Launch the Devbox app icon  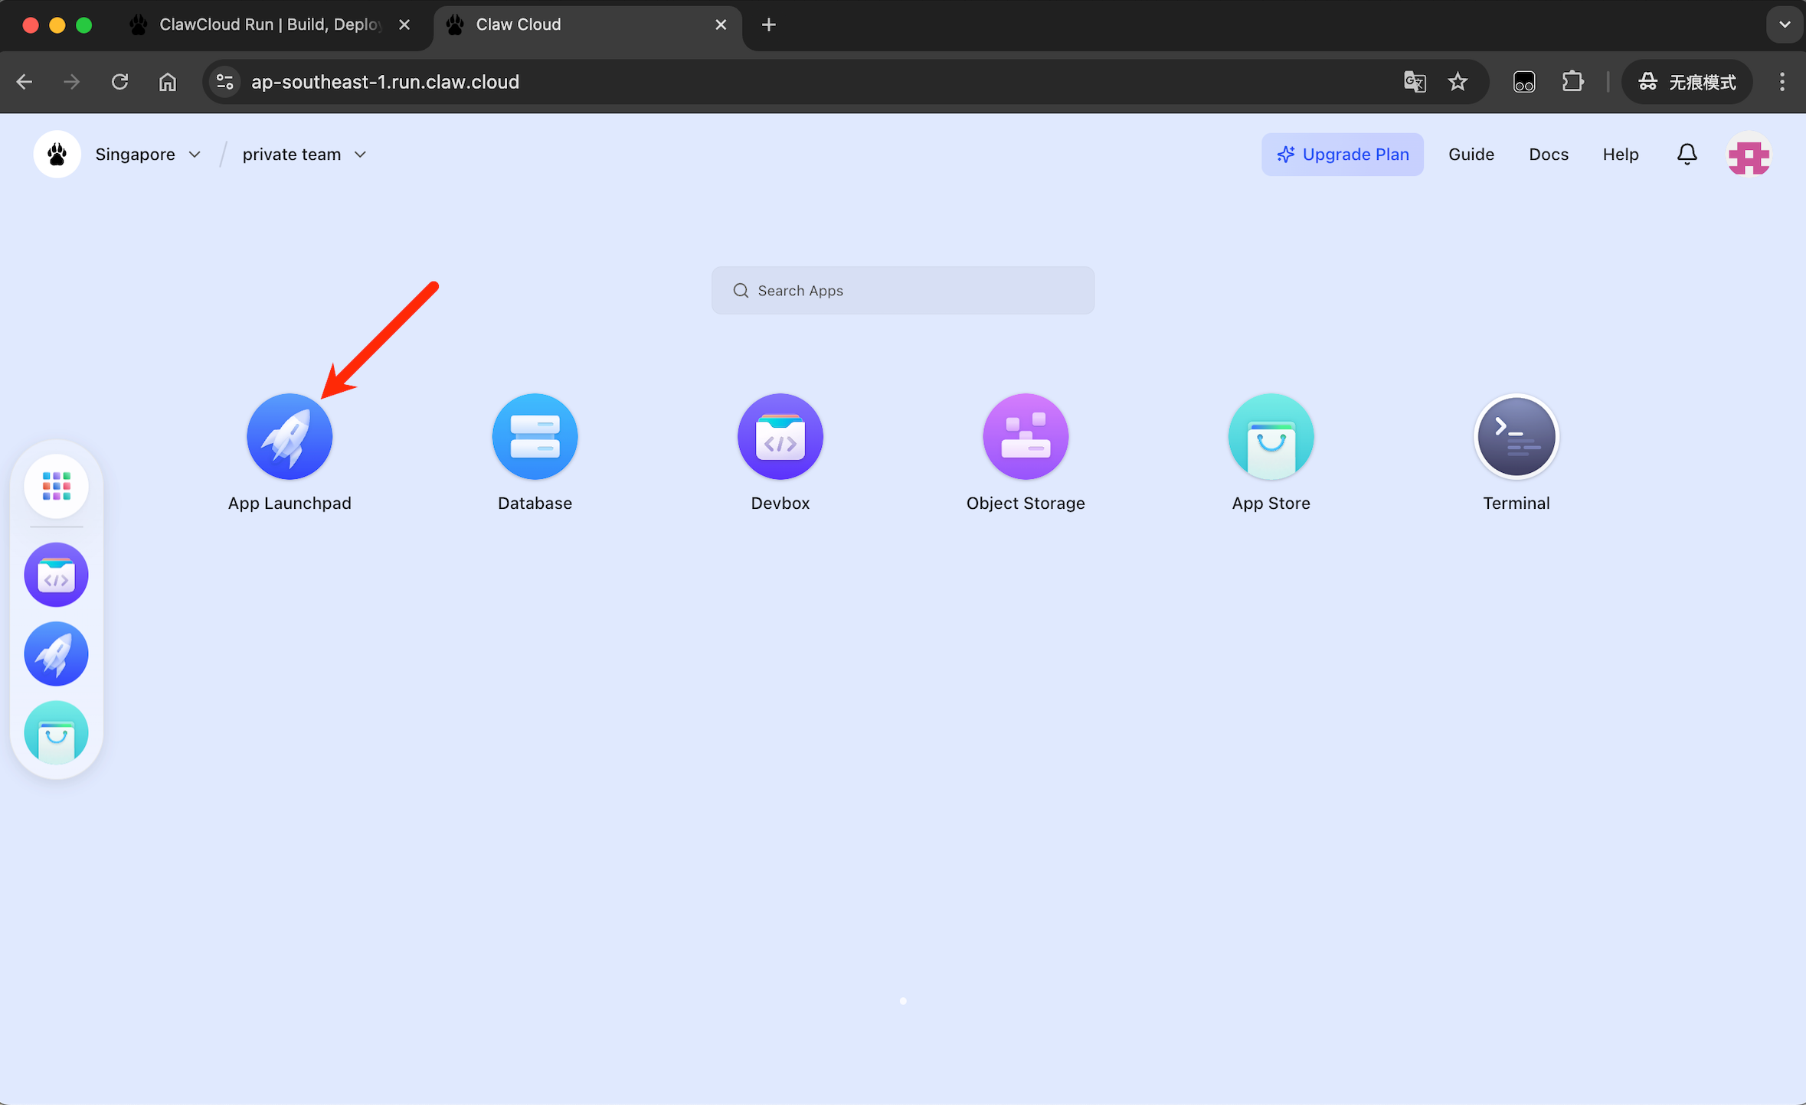[780, 437]
